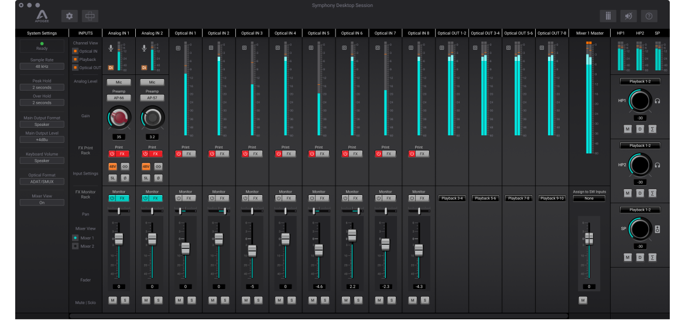Image resolution: width=685 pixels, height=332 pixels.
Task: Toggle Optical IN channel view checkbox
Action: pyautogui.click(x=75, y=51)
